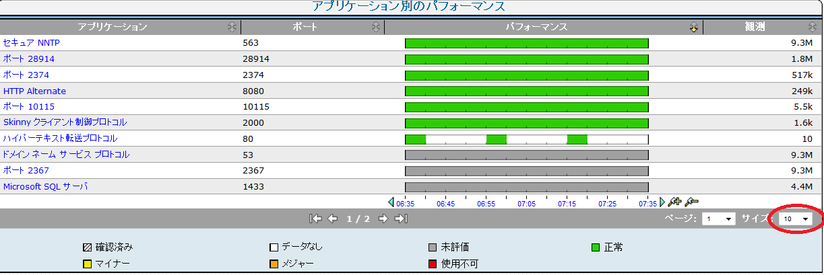Click the メジャー orange legend swatch
Viewport: 824px width, 275px height.
274,264
